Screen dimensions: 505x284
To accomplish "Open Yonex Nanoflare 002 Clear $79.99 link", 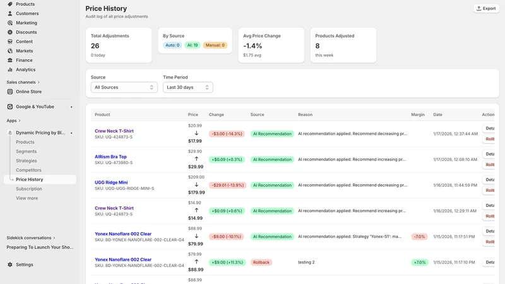I will coord(123,234).
